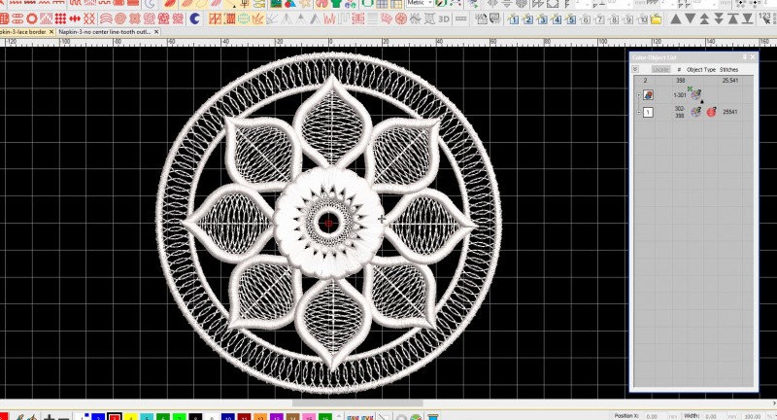Select the Ring stitch effect icon
This screenshot has height=420, width=777.
click(32, 19)
